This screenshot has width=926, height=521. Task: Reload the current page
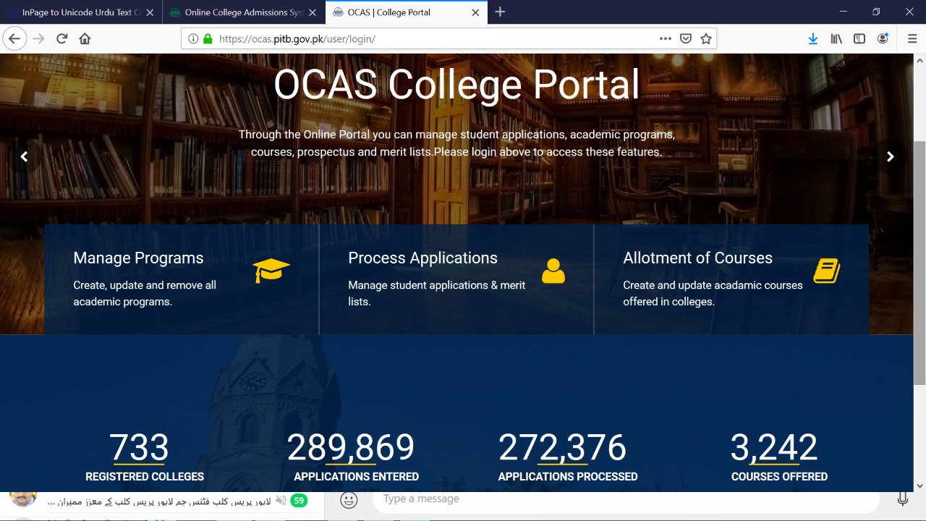(x=62, y=39)
